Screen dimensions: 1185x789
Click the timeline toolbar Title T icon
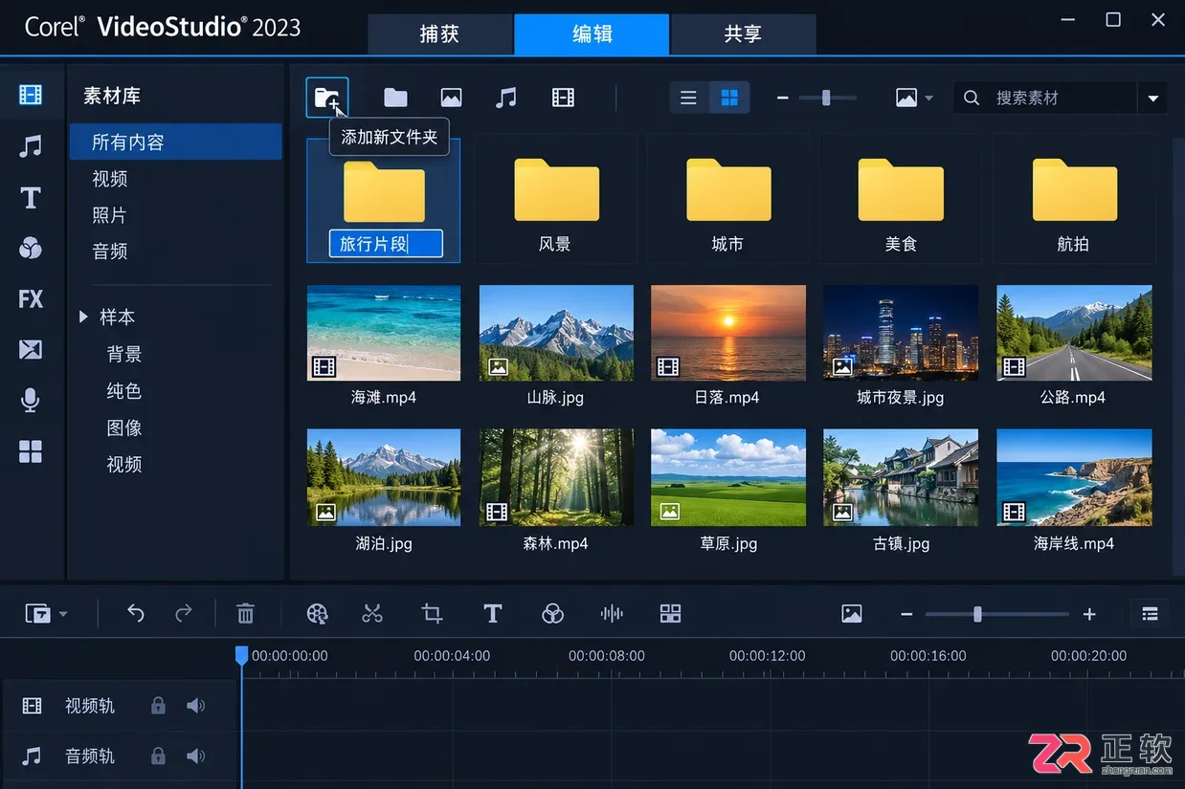[x=493, y=614]
